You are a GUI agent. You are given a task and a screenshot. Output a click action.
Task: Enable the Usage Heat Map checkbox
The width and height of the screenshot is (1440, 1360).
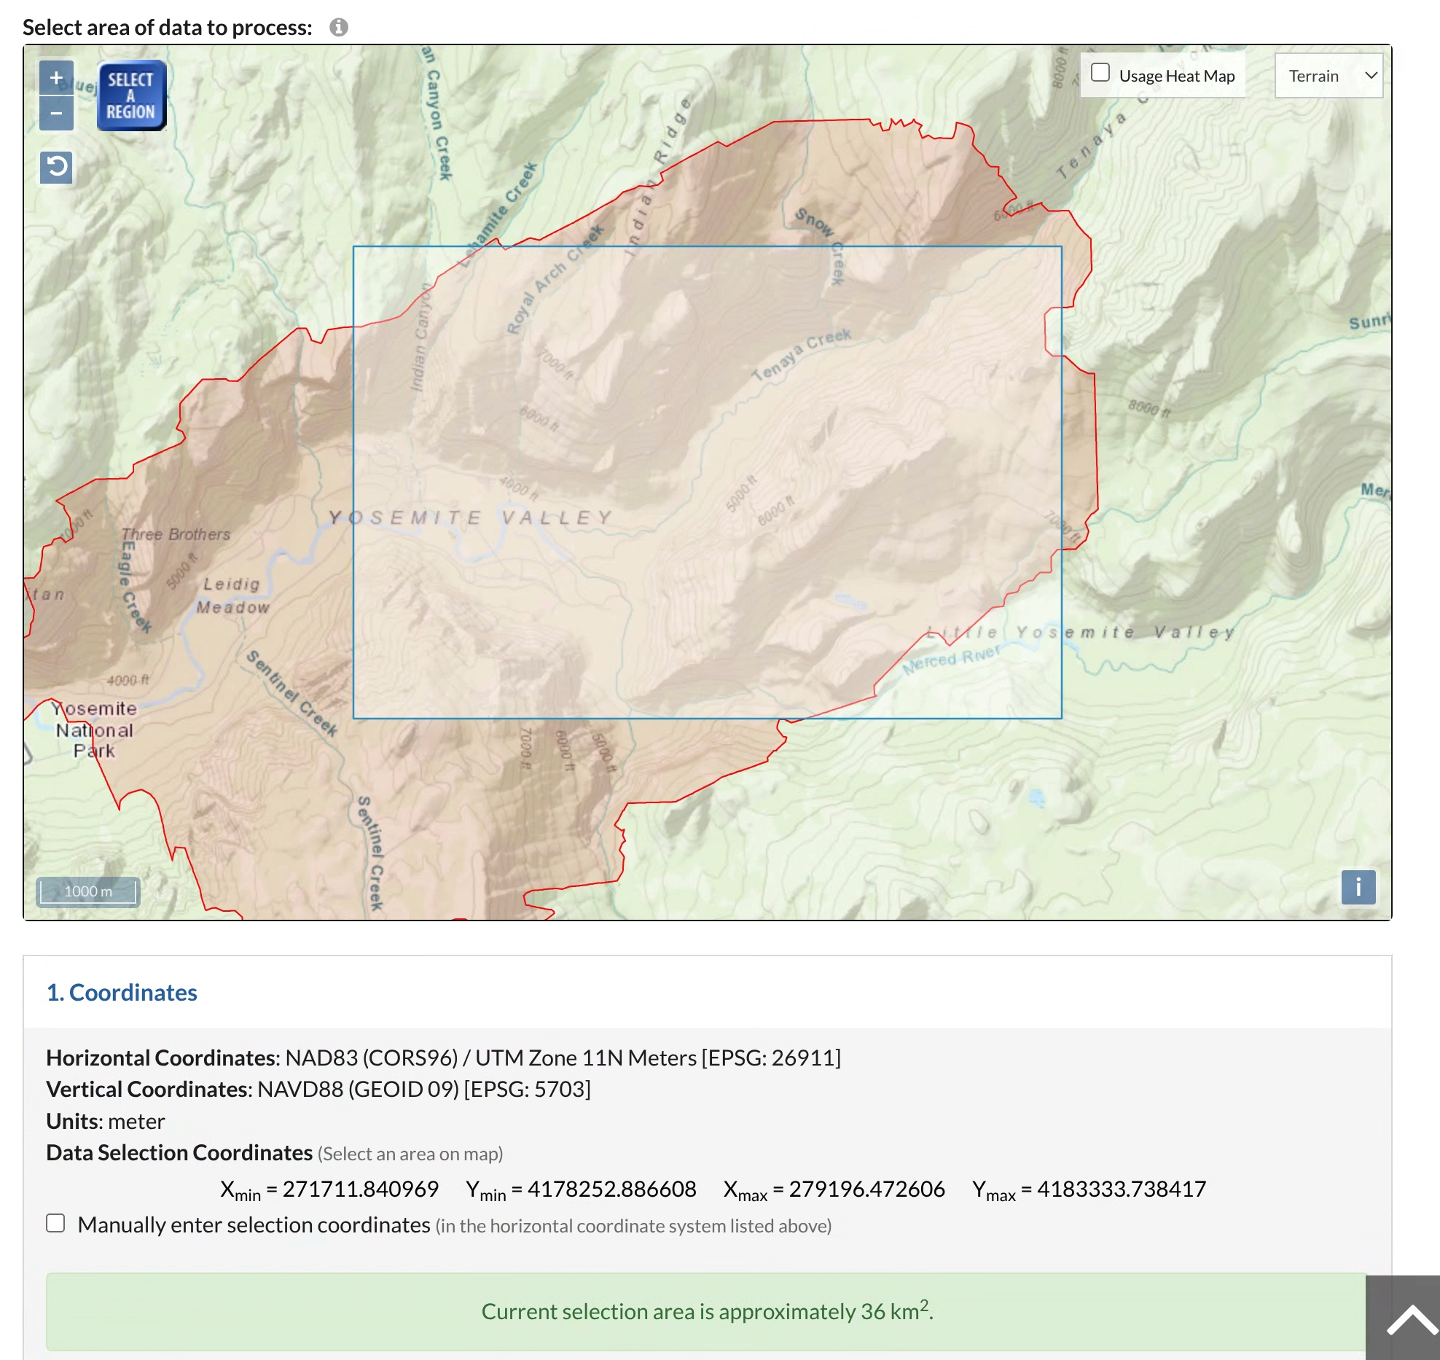[x=1100, y=73]
